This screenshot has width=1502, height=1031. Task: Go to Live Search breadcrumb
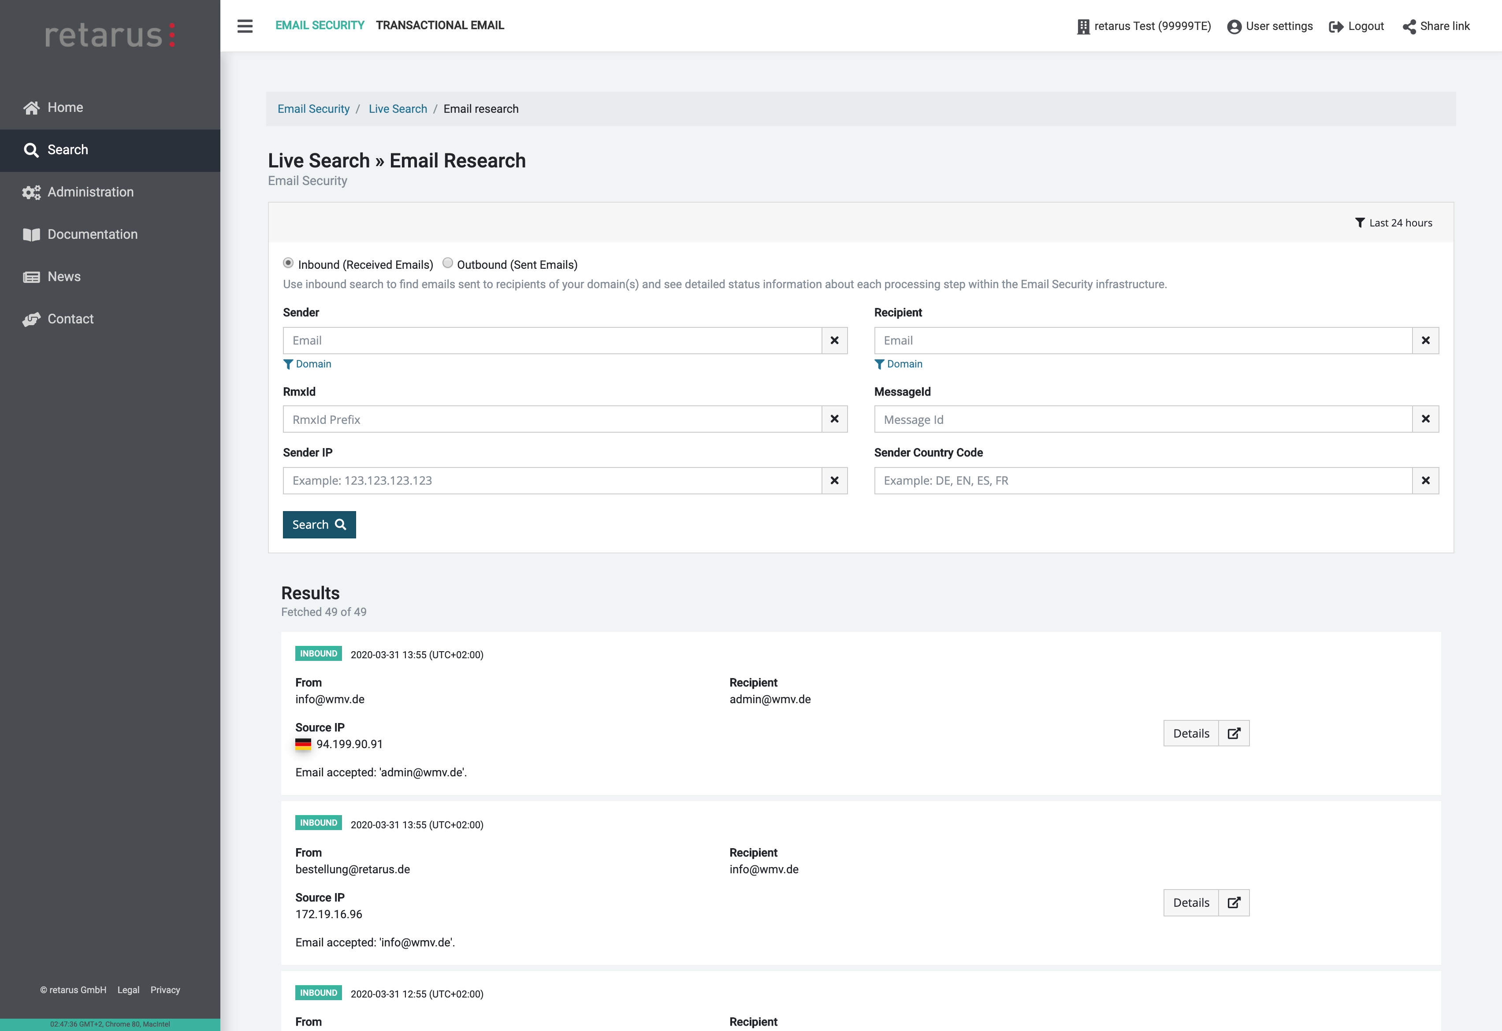(x=398, y=109)
